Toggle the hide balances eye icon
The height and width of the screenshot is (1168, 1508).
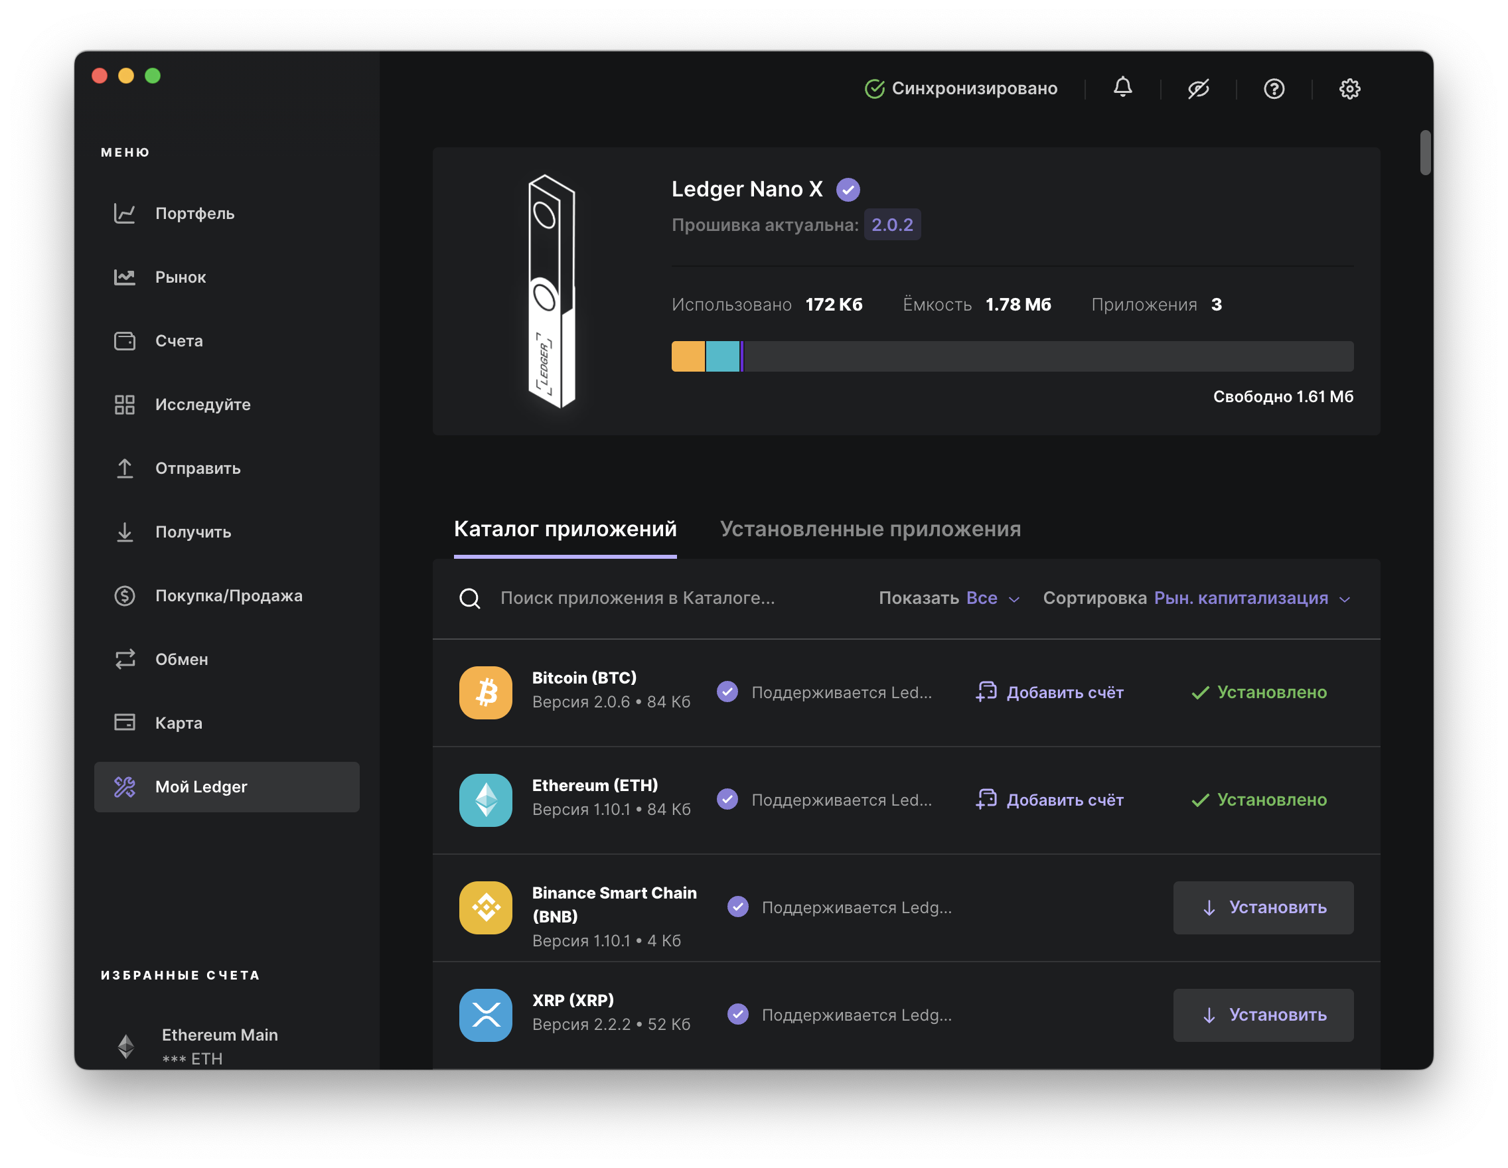pos(1198,88)
